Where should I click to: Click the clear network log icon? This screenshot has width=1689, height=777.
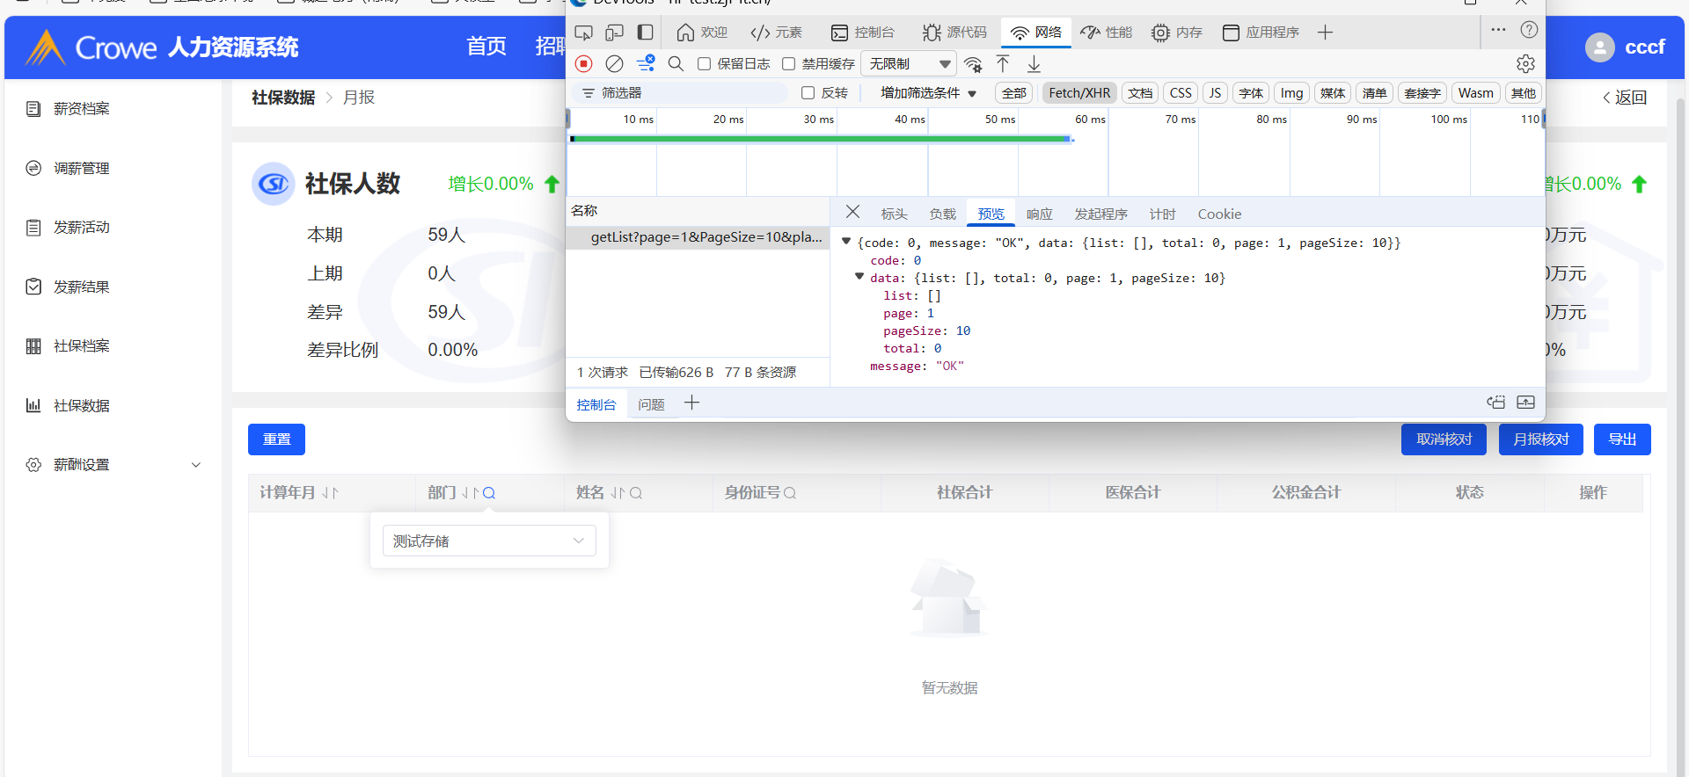click(x=615, y=64)
